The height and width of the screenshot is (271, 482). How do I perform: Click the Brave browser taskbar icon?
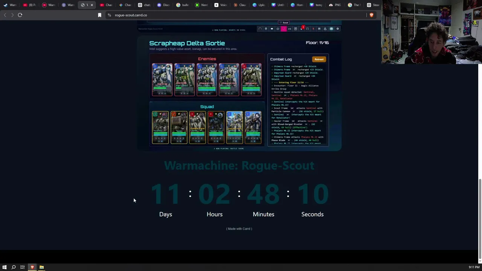tap(32, 267)
